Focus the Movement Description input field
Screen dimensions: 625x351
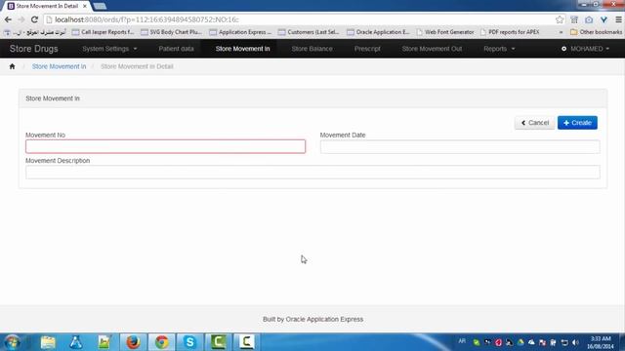pos(312,172)
